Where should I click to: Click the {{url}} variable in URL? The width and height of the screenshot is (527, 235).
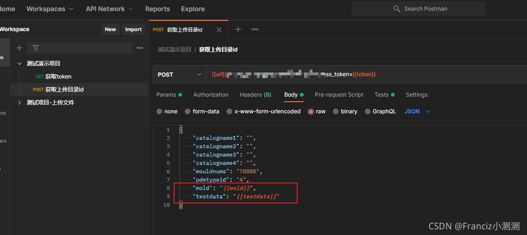point(220,74)
